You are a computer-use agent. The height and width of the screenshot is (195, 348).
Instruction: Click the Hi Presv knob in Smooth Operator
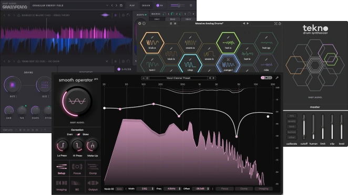coord(77,145)
